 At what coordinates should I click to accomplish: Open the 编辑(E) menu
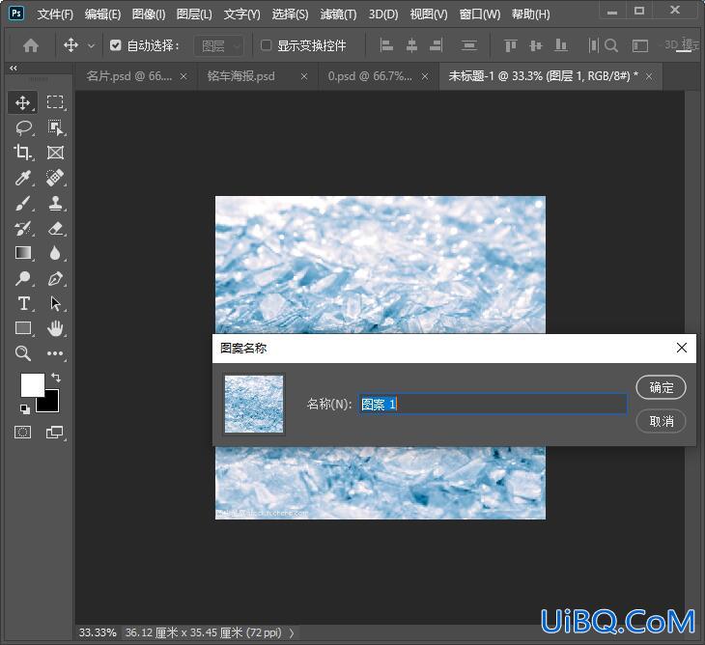click(x=102, y=14)
